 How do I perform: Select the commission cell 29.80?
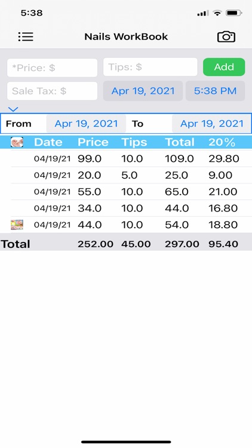[x=224, y=158]
